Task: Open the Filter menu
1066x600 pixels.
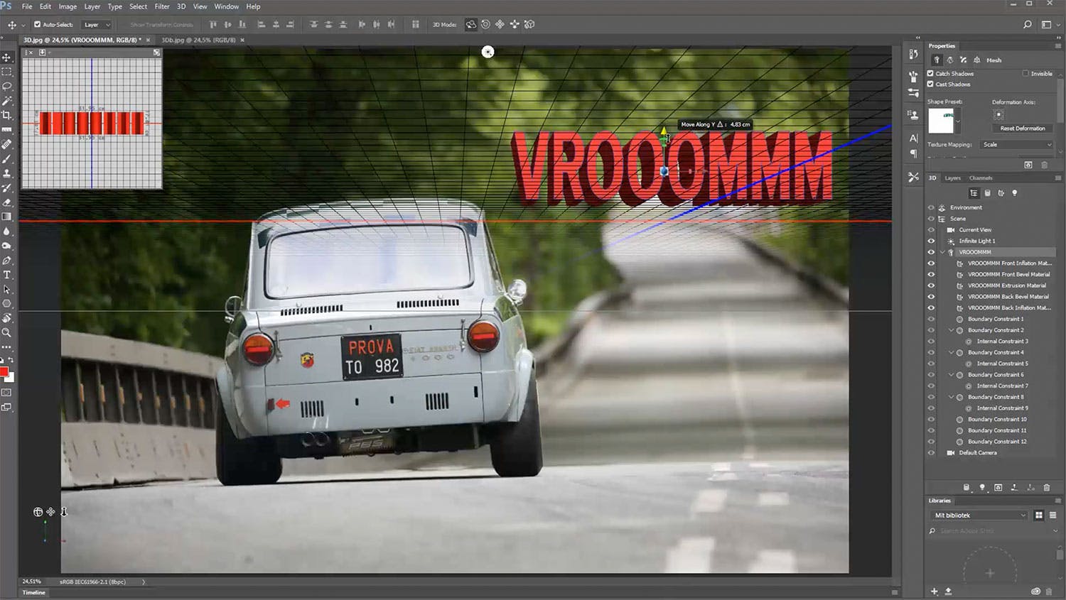Action: point(162,6)
